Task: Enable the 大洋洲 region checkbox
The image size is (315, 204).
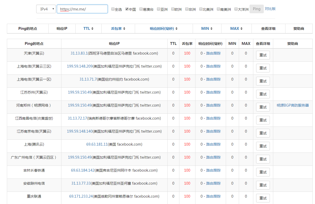Action: pyautogui.click(x=236, y=9)
